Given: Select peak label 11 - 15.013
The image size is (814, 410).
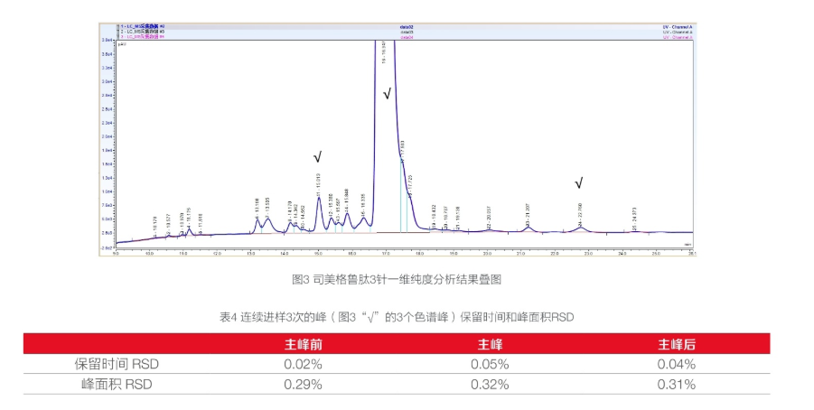Looking at the screenshot, I should [x=318, y=185].
